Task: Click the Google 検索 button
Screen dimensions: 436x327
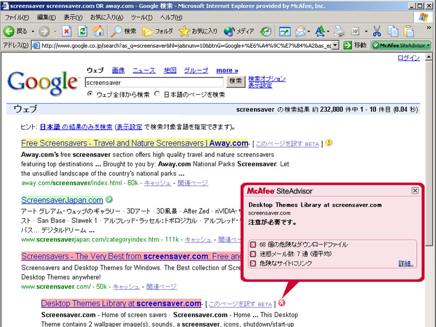Action: point(235,81)
